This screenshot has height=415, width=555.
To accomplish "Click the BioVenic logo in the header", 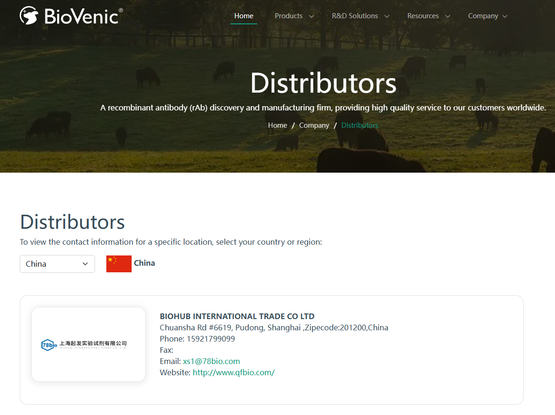I will click(71, 16).
